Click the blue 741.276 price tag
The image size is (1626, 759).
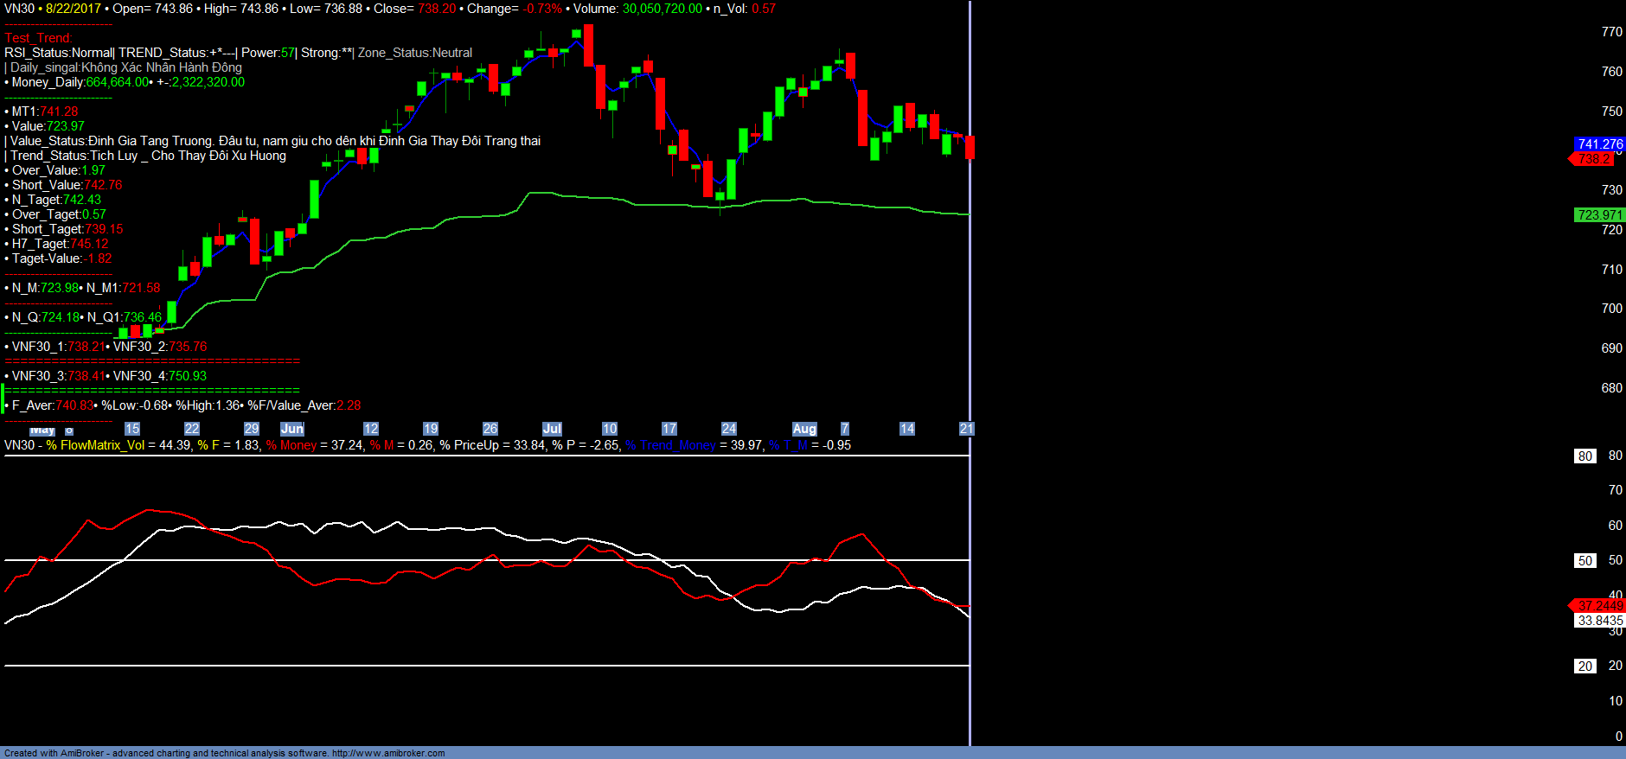1599,144
